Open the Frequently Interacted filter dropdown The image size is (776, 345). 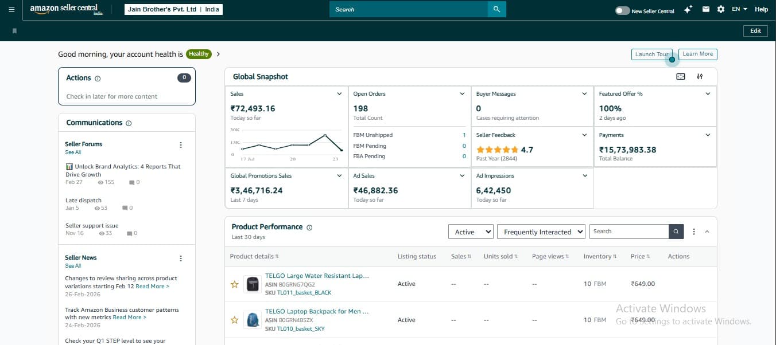coord(541,232)
